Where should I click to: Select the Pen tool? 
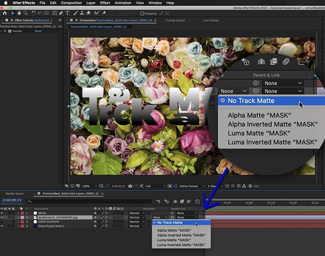point(61,13)
